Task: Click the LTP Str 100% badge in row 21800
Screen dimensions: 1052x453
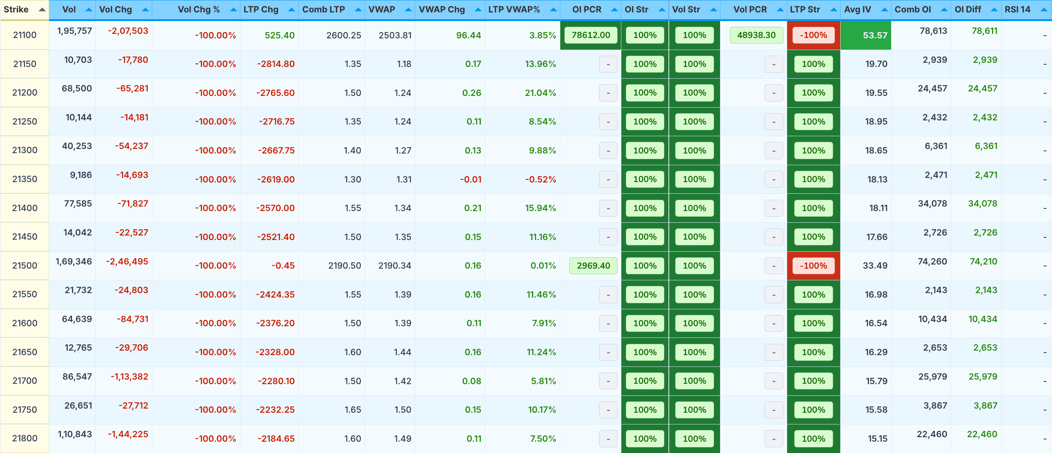Action: tap(813, 439)
